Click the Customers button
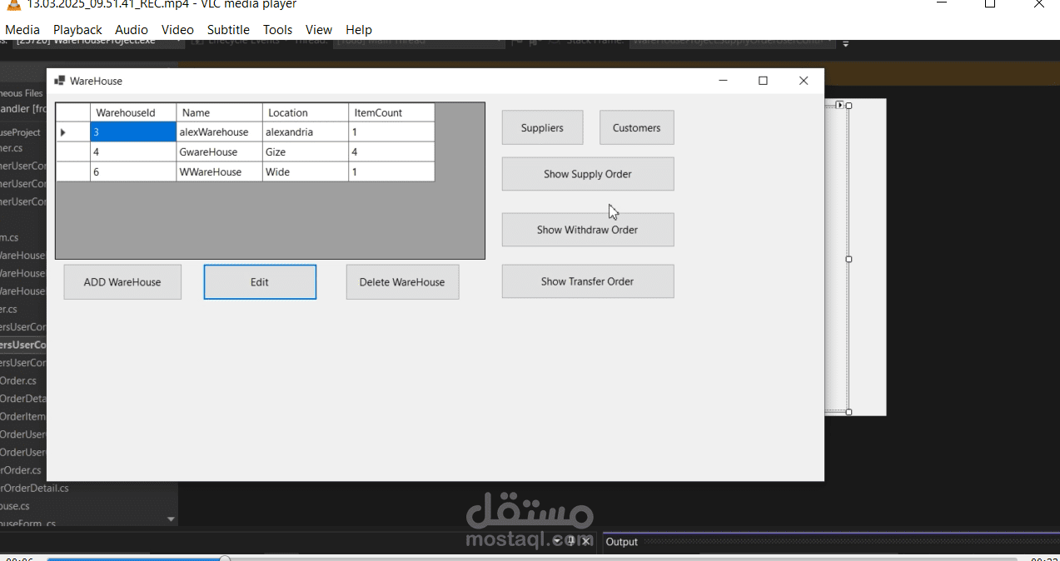This screenshot has width=1060, height=561. (x=636, y=127)
